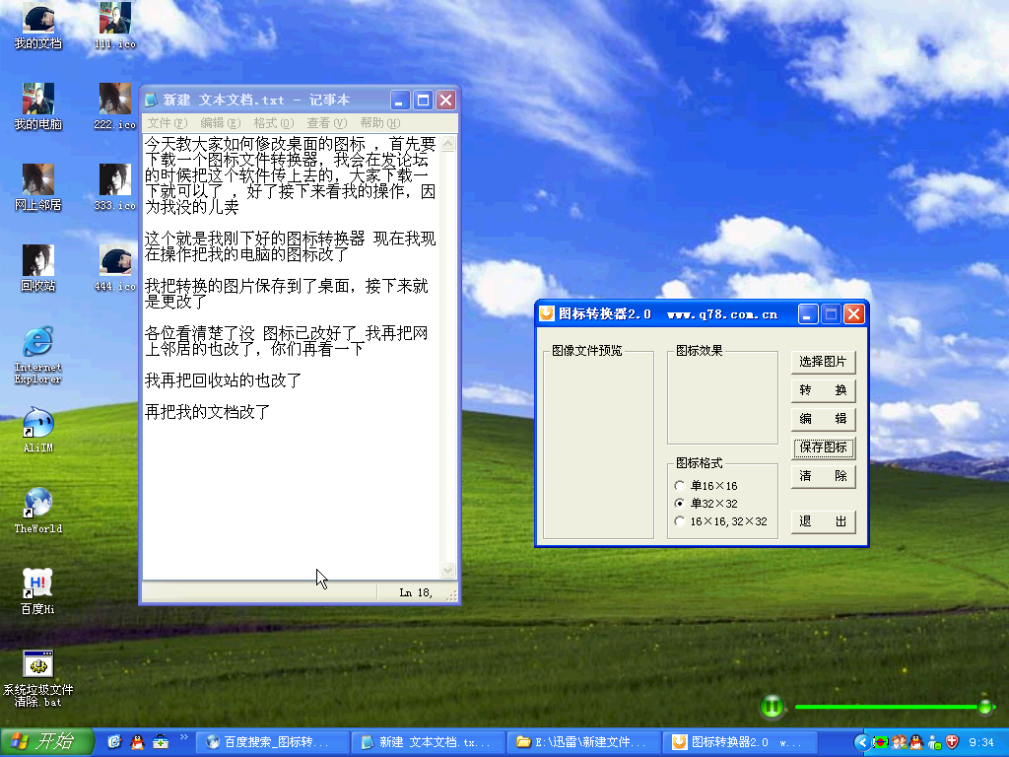This screenshot has height=757, width=1009.
Task: Open the Notepad 格式 menu
Action: 273,123
